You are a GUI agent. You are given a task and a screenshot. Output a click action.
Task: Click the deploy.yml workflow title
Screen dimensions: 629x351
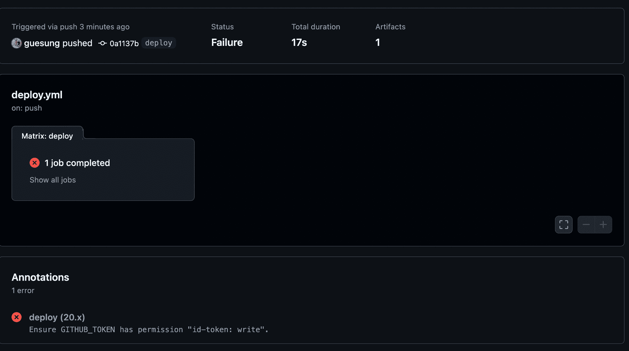pyautogui.click(x=37, y=95)
